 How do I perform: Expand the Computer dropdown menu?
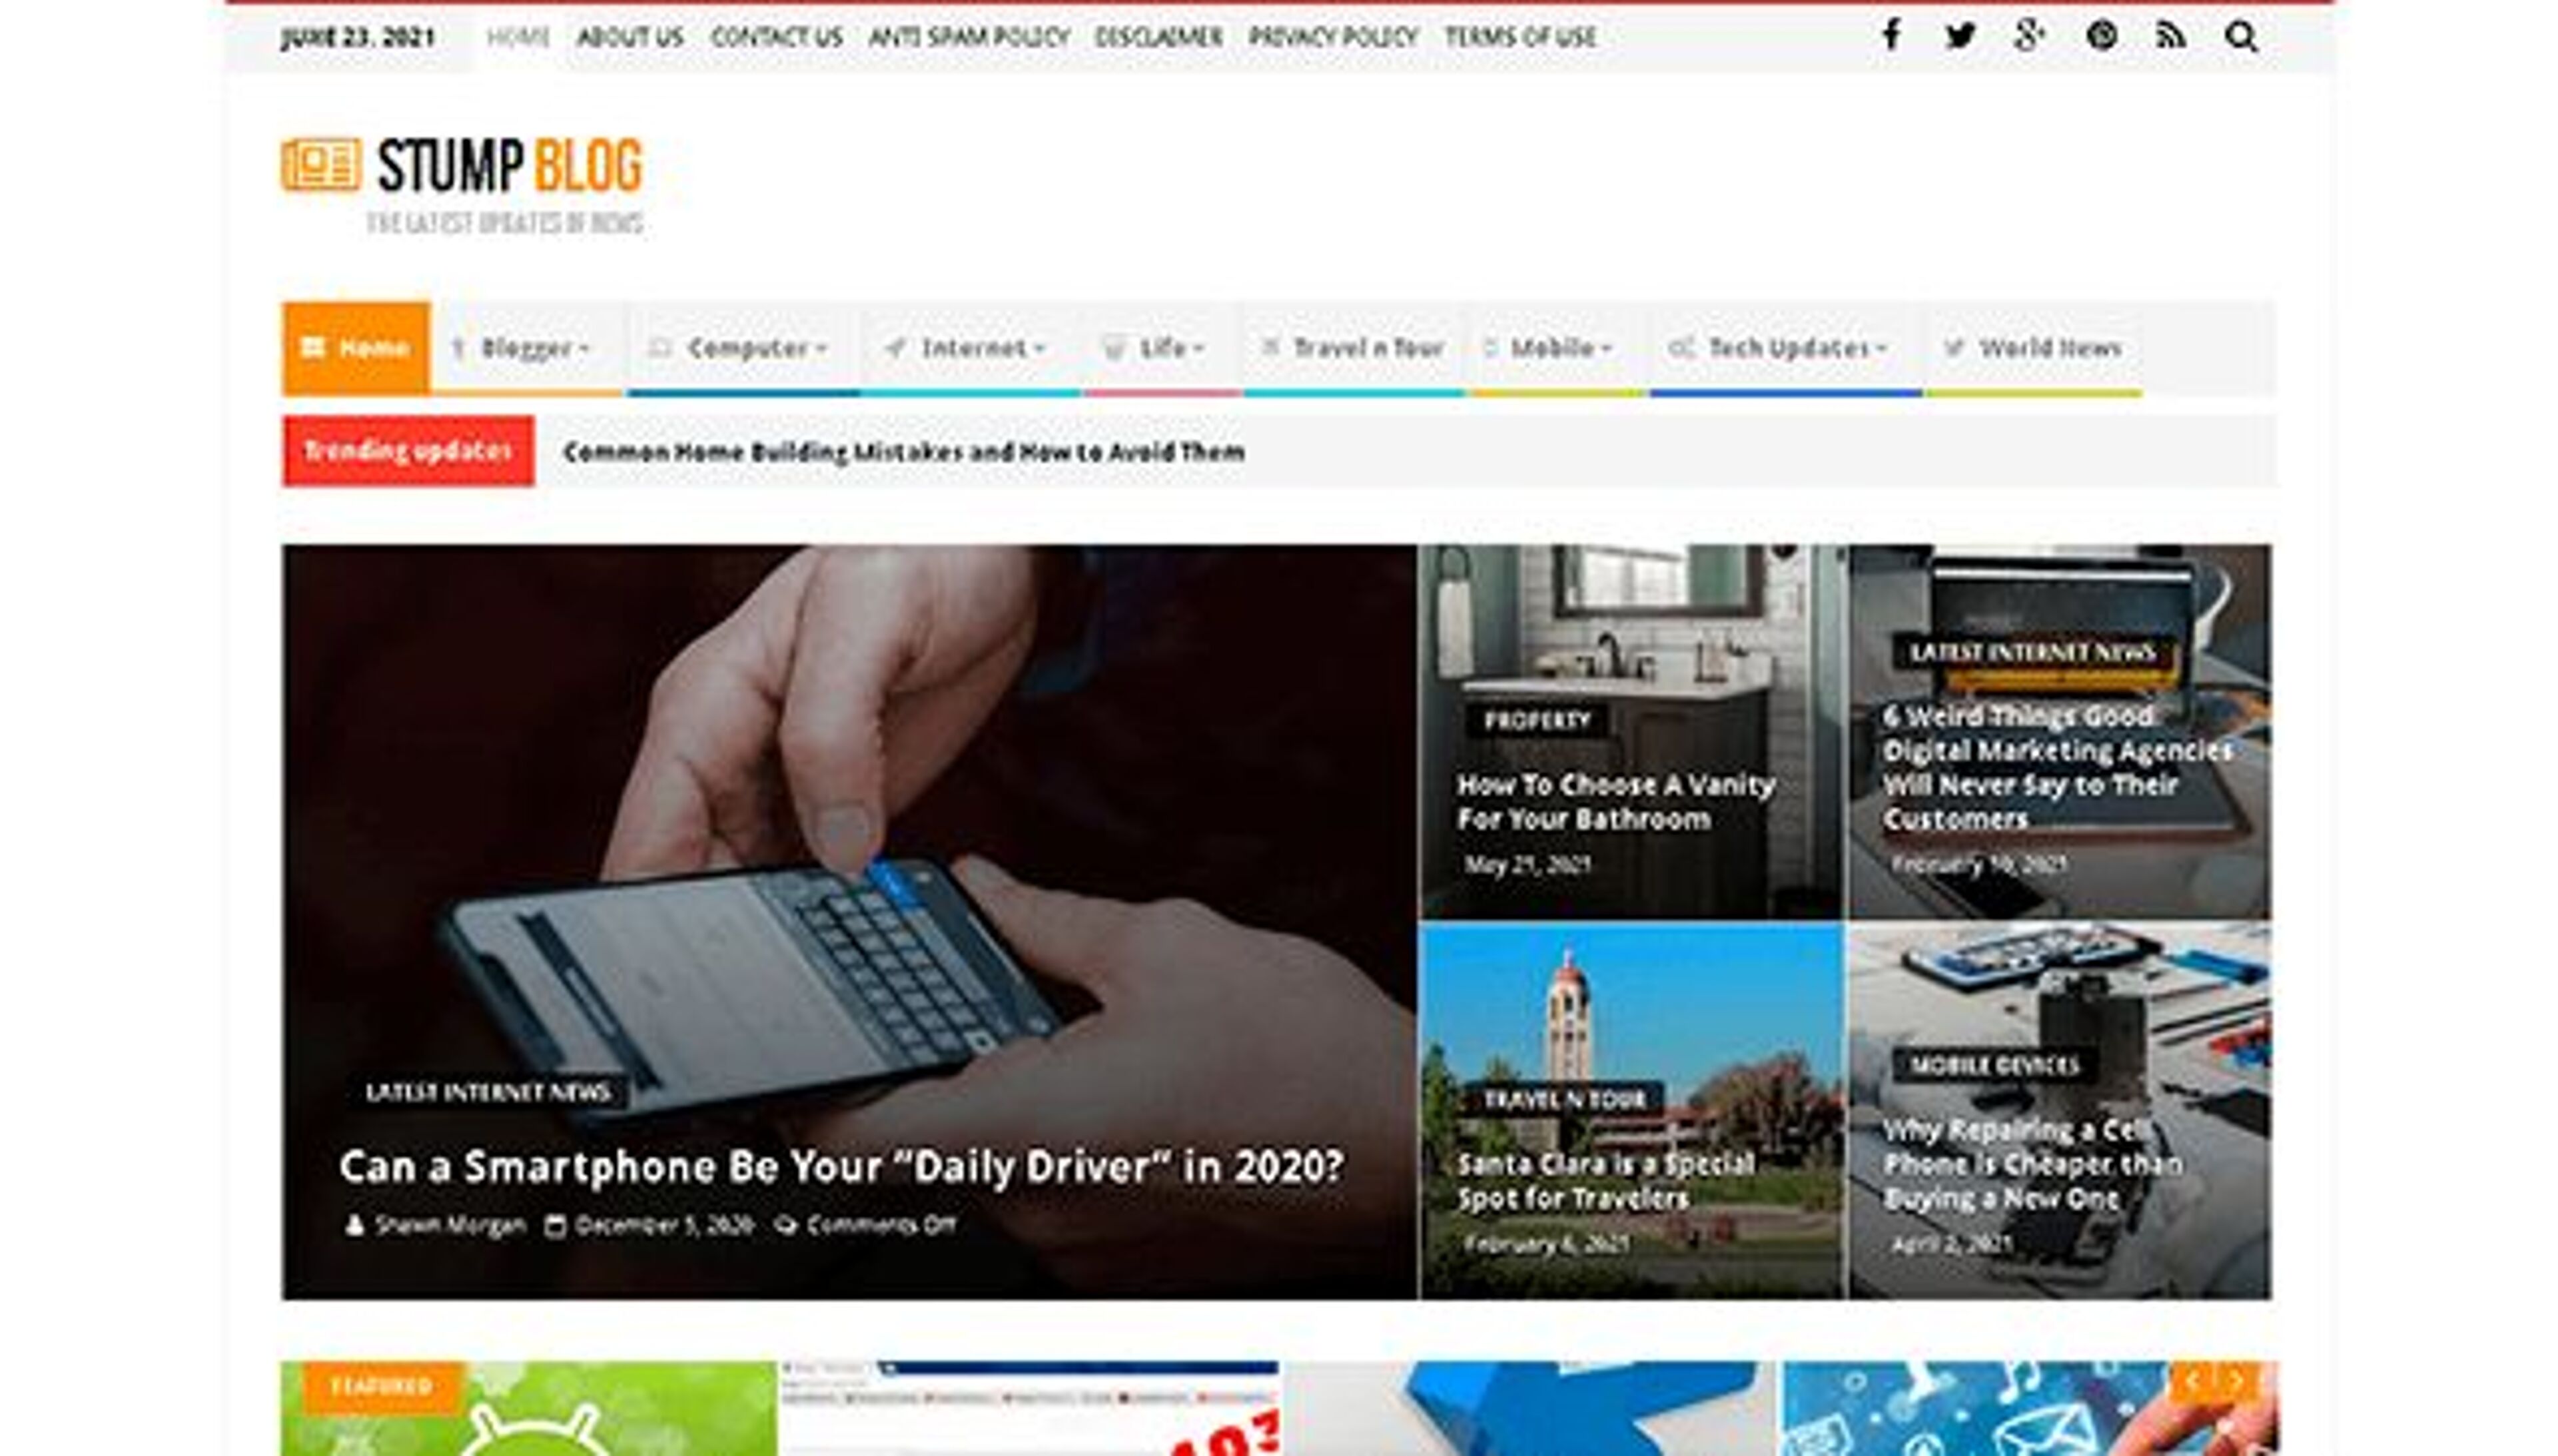tap(739, 348)
